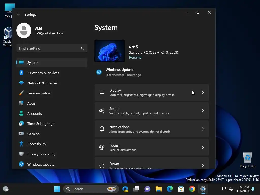260x195 pixels.
Task: Click the Sound speaker icon
Action: click(x=102, y=111)
